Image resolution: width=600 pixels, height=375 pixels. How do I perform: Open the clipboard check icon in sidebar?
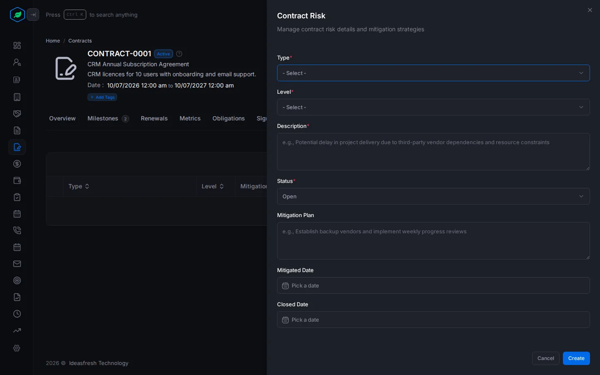(17, 197)
